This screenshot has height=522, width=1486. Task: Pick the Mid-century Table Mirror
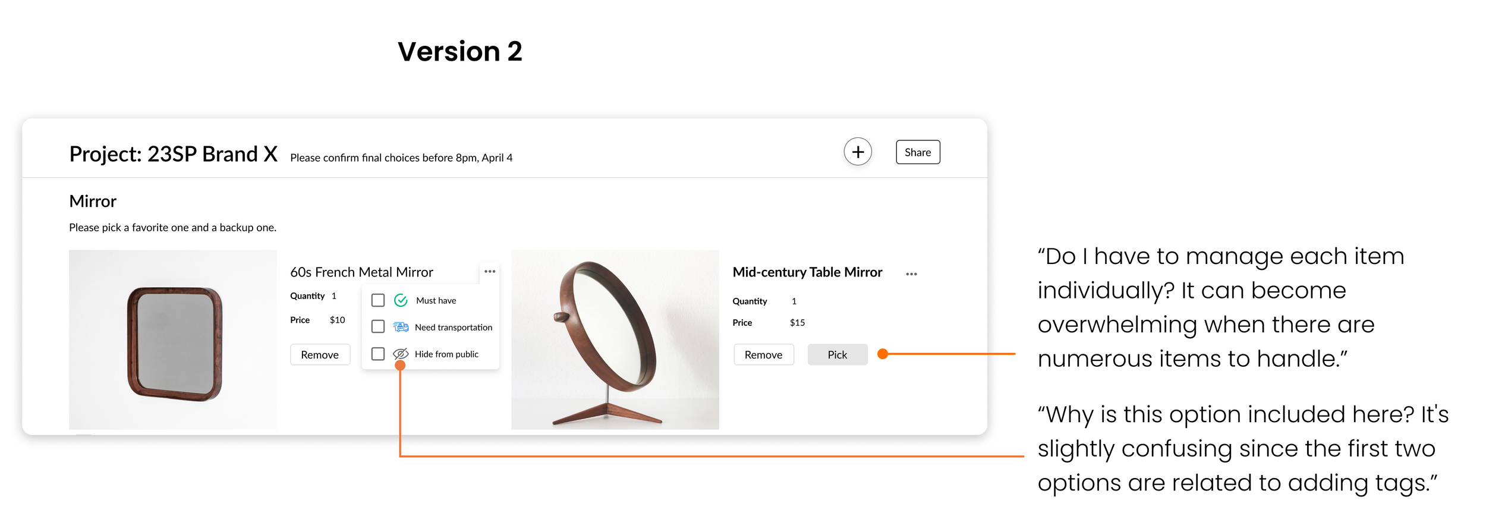(x=837, y=355)
